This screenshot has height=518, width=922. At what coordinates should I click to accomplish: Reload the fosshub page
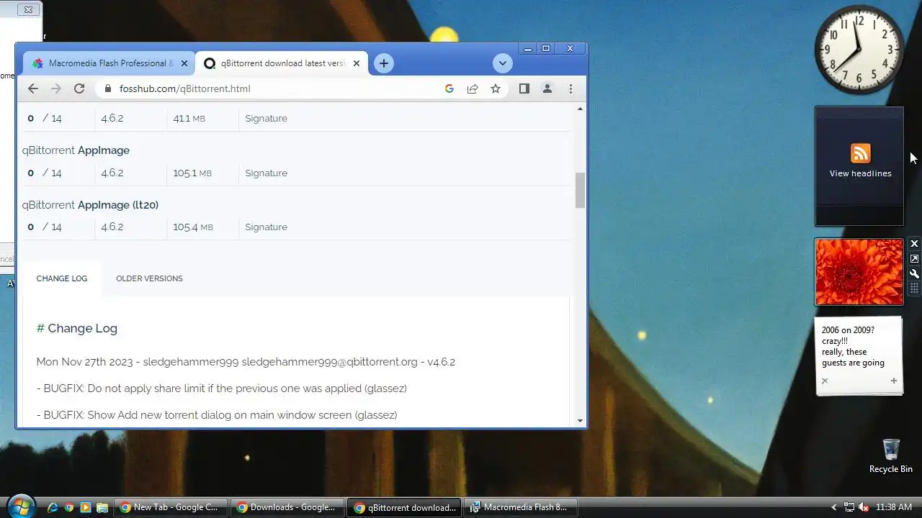[79, 88]
